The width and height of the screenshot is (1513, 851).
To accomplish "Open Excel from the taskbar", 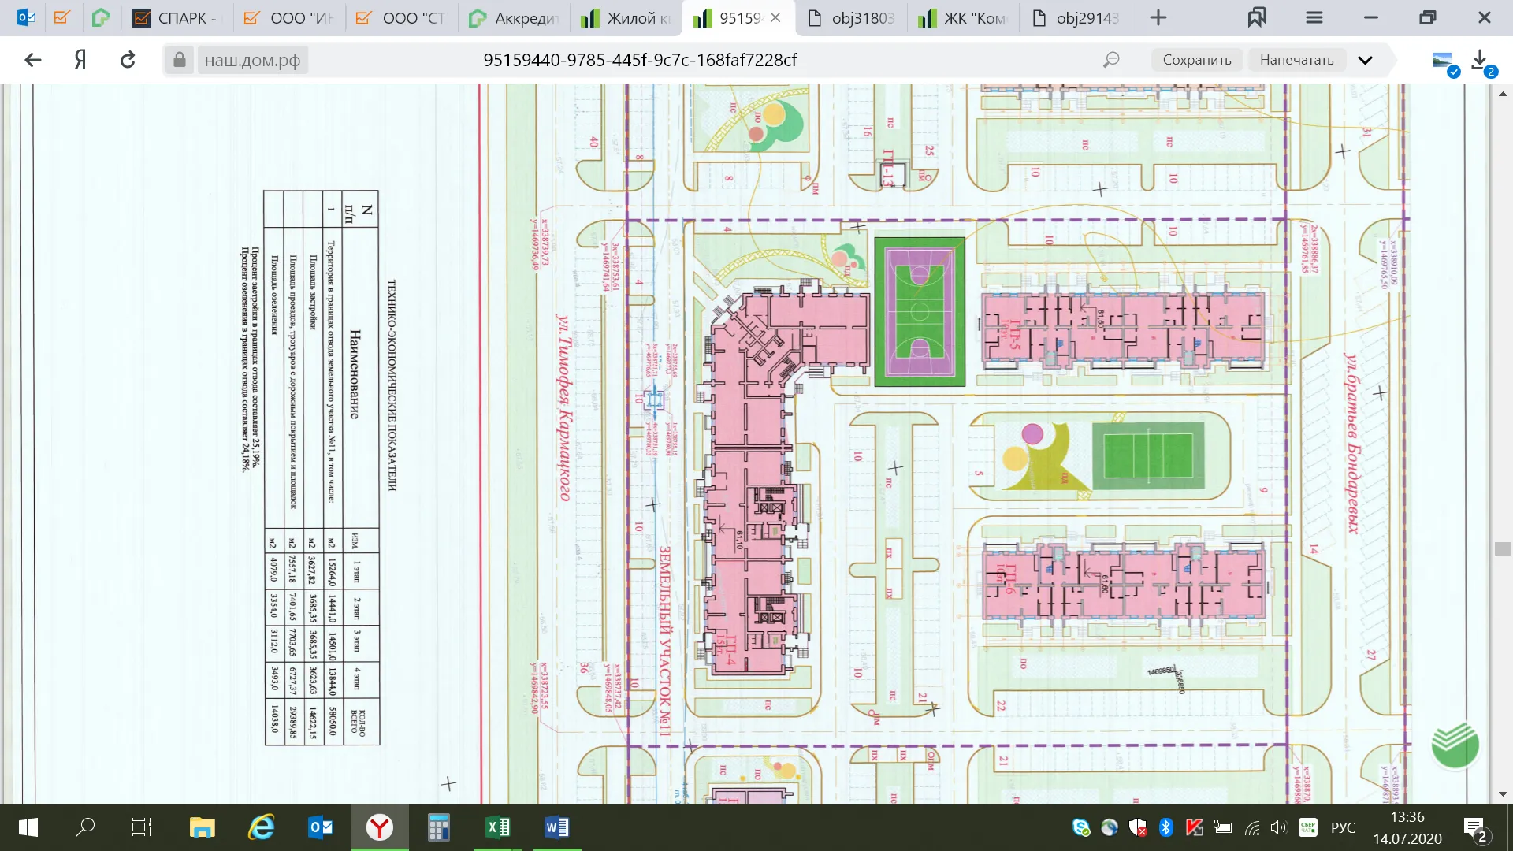I will pyautogui.click(x=497, y=827).
